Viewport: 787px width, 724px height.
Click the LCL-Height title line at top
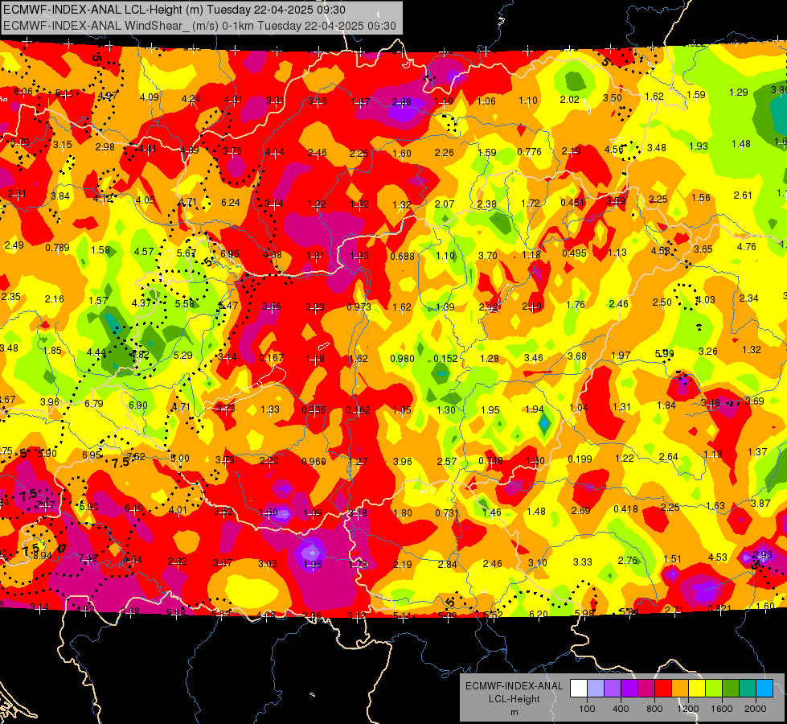pyautogui.click(x=174, y=10)
